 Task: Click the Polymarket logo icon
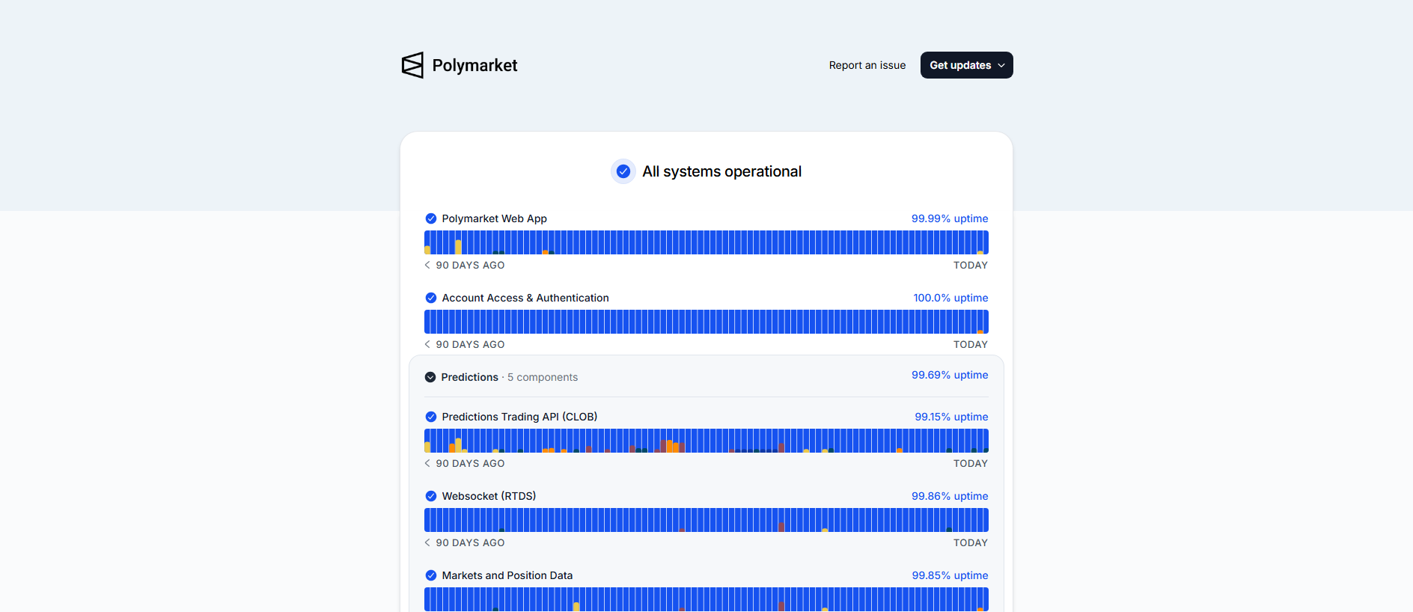tap(412, 65)
